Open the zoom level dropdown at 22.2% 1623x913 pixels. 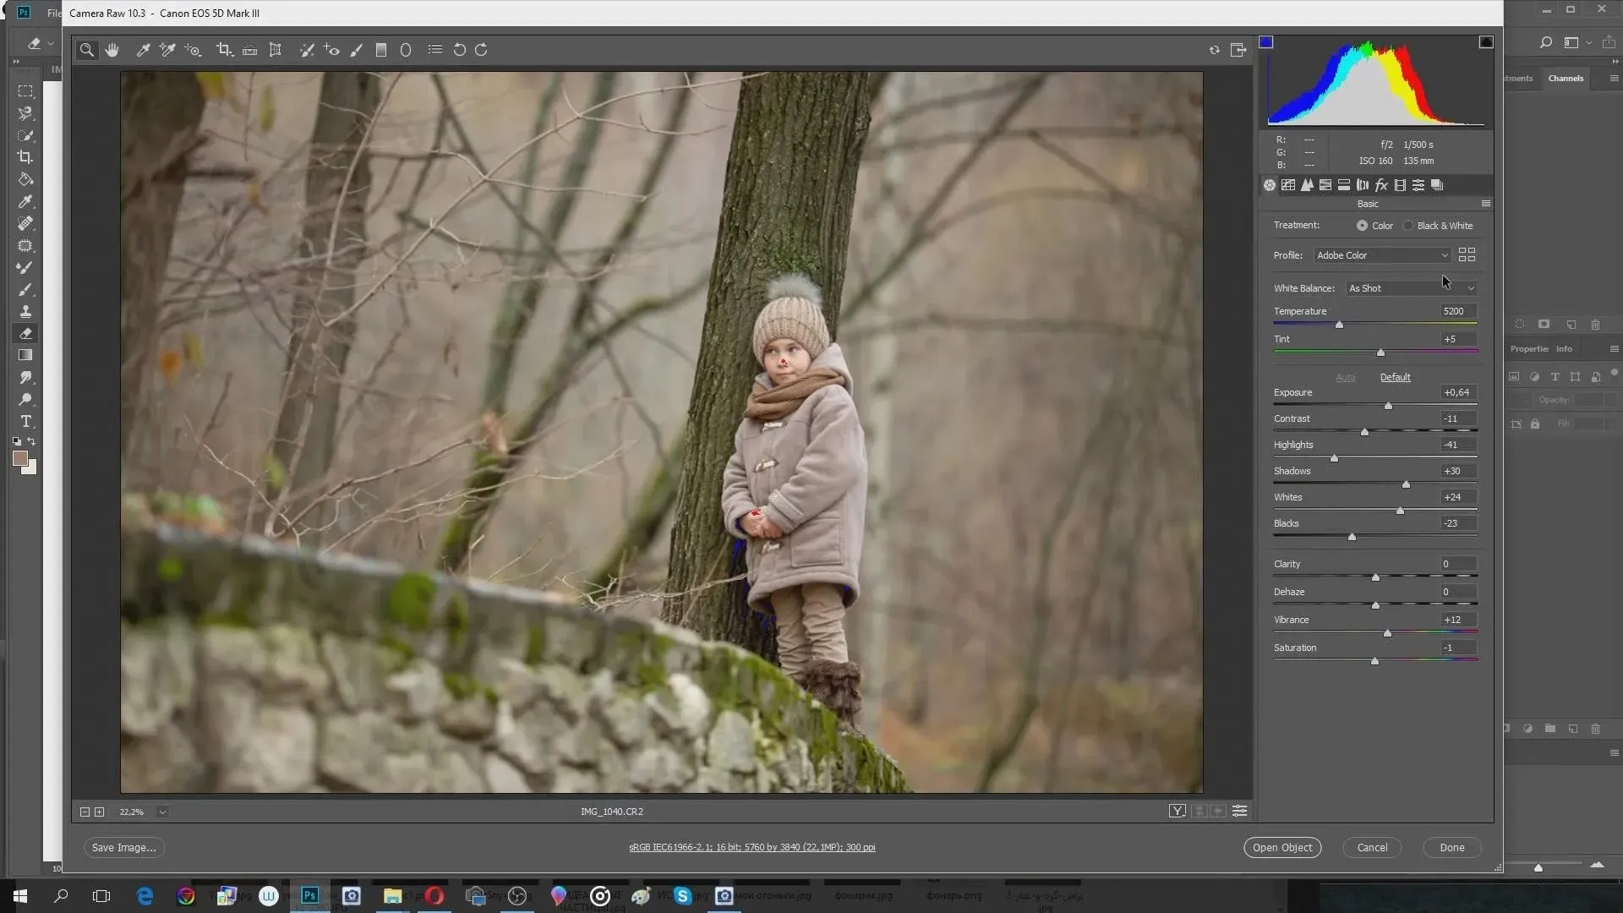[162, 812]
